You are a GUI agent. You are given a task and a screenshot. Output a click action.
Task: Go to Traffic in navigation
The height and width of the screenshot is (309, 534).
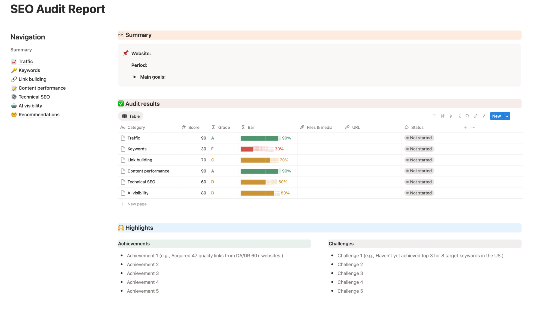pyautogui.click(x=26, y=61)
